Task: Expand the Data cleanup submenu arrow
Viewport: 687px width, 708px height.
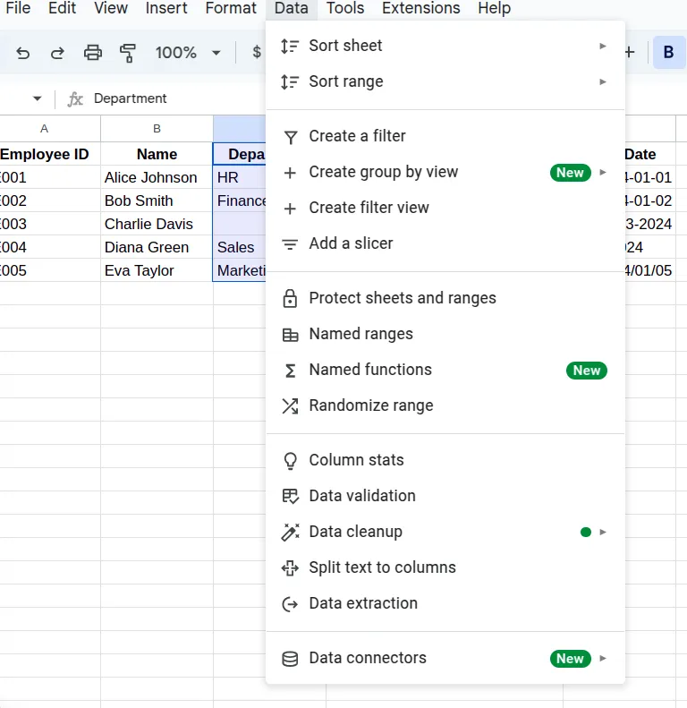Action: click(603, 532)
